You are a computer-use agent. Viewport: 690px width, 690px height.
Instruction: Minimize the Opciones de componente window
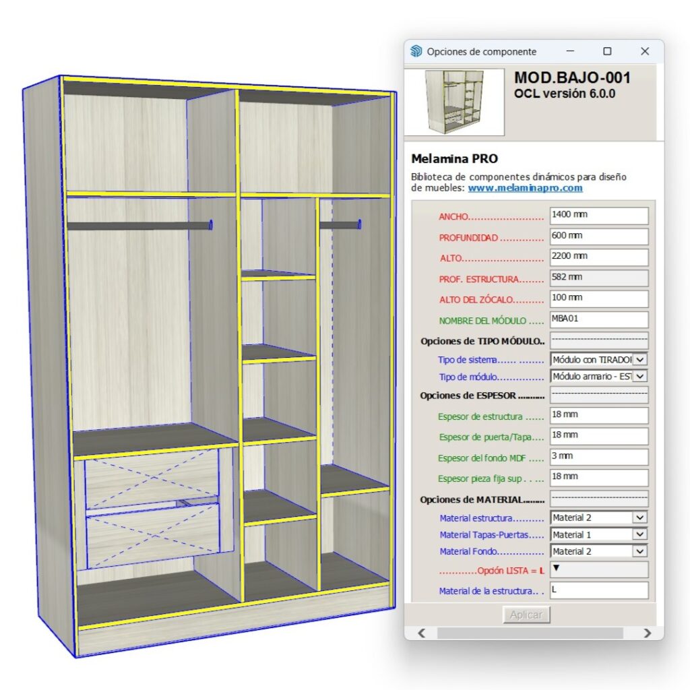coord(570,52)
